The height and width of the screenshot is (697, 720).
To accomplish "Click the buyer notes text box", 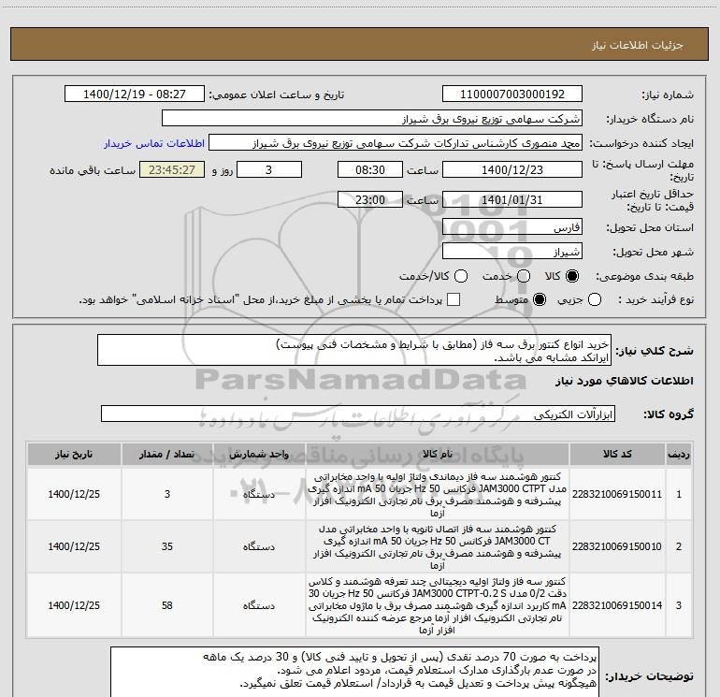I will coord(354,672).
